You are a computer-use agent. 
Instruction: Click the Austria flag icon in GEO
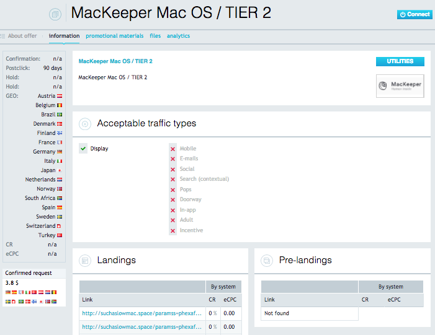coord(60,96)
